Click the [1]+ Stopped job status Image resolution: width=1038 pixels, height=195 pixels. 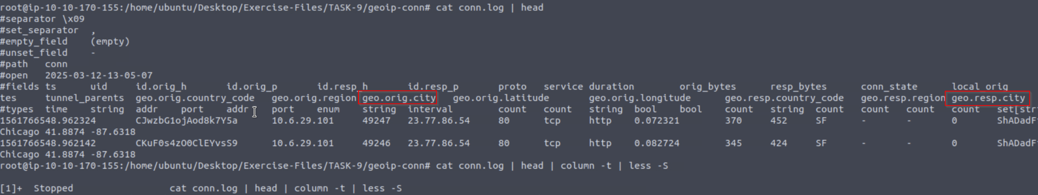[x=37, y=189]
